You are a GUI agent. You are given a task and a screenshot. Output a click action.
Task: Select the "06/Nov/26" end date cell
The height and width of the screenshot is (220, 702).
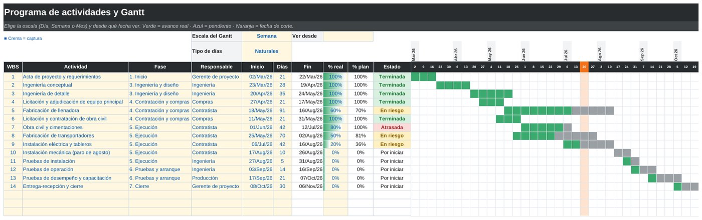pos(307,186)
